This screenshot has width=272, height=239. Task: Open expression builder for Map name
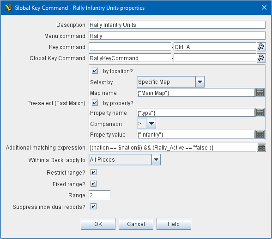[260, 93]
